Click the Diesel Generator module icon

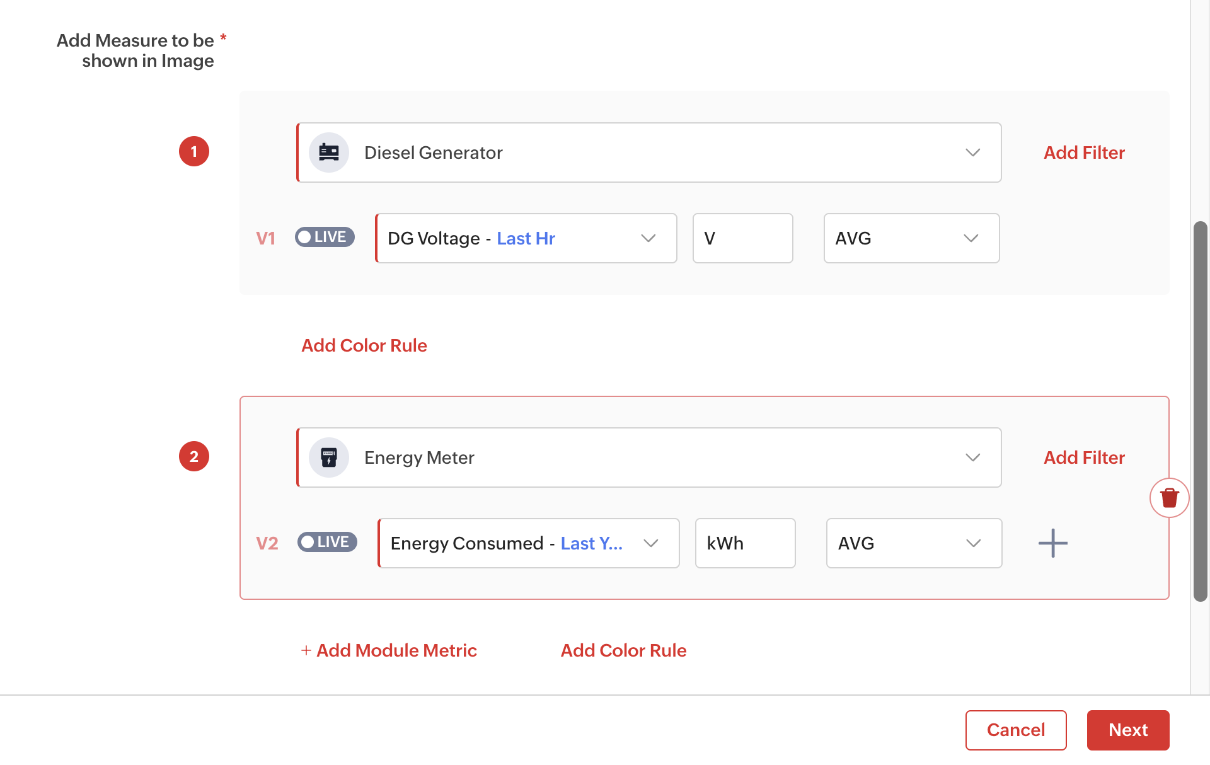point(328,152)
